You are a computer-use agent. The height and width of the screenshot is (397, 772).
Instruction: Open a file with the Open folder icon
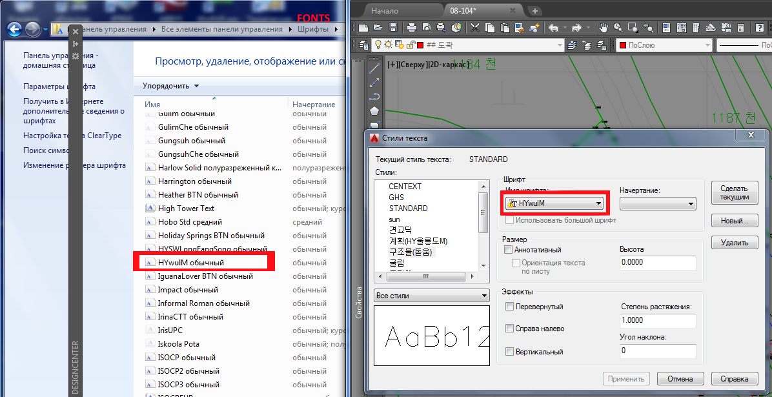pyautogui.click(x=378, y=28)
